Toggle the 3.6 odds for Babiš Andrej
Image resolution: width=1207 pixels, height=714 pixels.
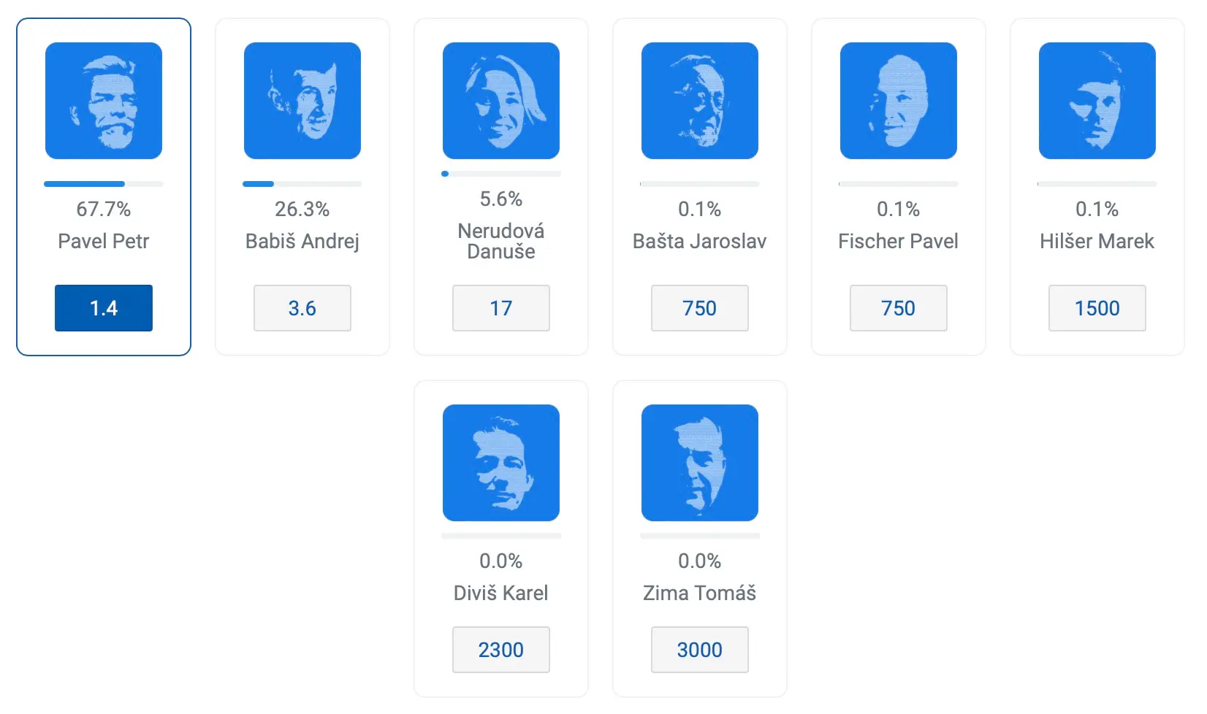pyautogui.click(x=302, y=308)
